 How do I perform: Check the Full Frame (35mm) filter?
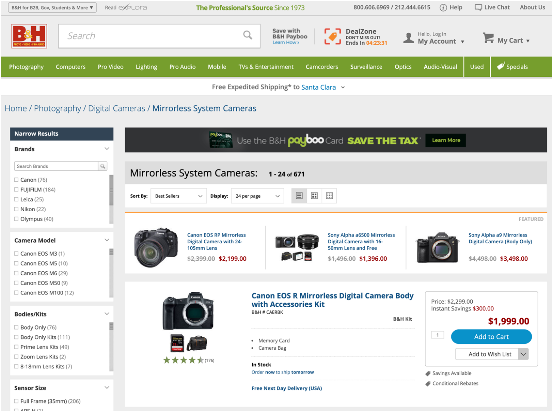click(x=16, y=401)
